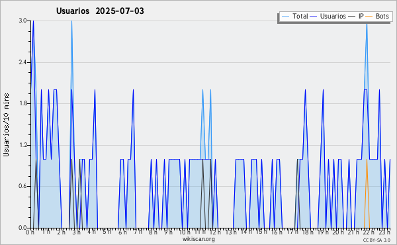Viewport: 397px width, 245px height.
Task: Click the '10 h' x-axis label
Action: click(x=185, y=232)
